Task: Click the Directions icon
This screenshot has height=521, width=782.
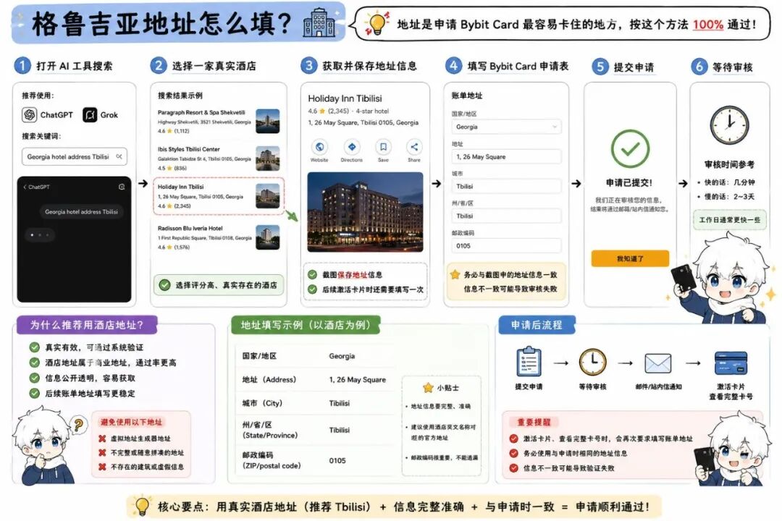Action: click(x=352, y=147)
